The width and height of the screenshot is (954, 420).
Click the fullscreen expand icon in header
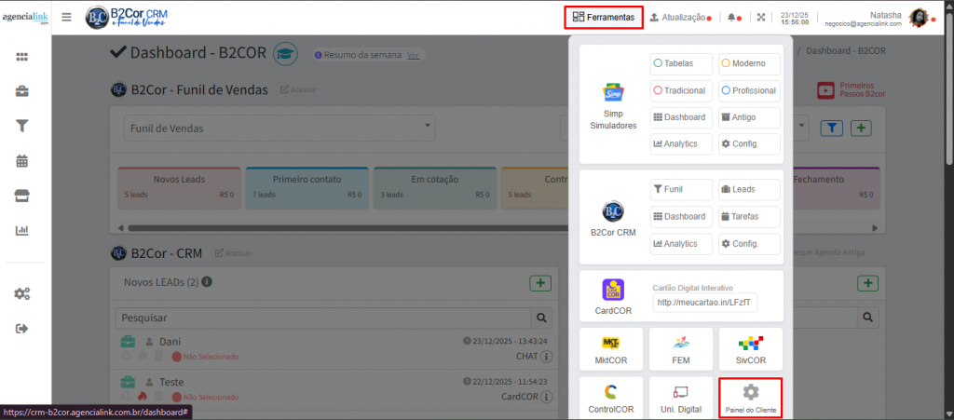[x=761, y=17]
